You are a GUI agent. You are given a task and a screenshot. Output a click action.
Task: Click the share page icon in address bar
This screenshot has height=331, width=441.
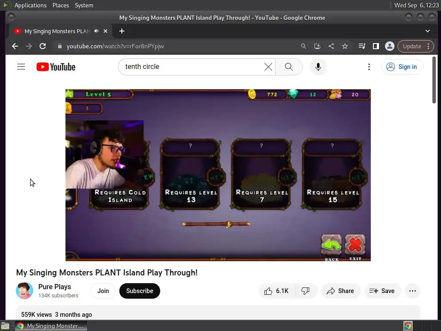[x=331, y=46]
